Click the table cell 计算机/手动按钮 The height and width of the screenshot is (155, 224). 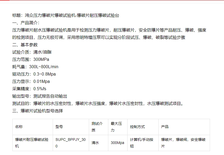tap(143, 143)
